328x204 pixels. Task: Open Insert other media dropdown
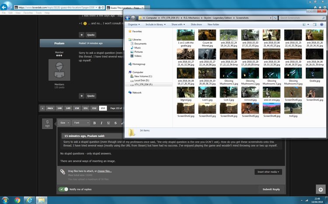tap(268, 172)
